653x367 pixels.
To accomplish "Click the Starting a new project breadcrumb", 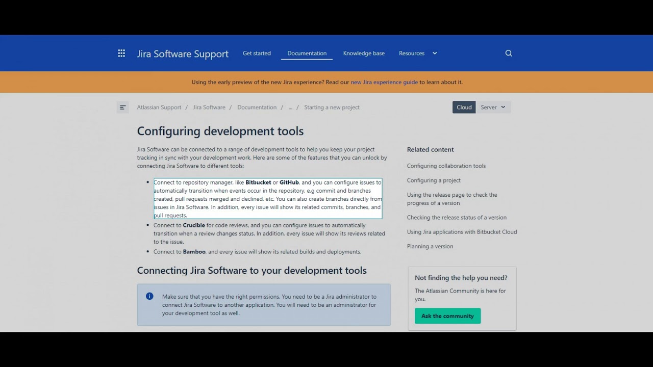I will (x=332, y=107).
